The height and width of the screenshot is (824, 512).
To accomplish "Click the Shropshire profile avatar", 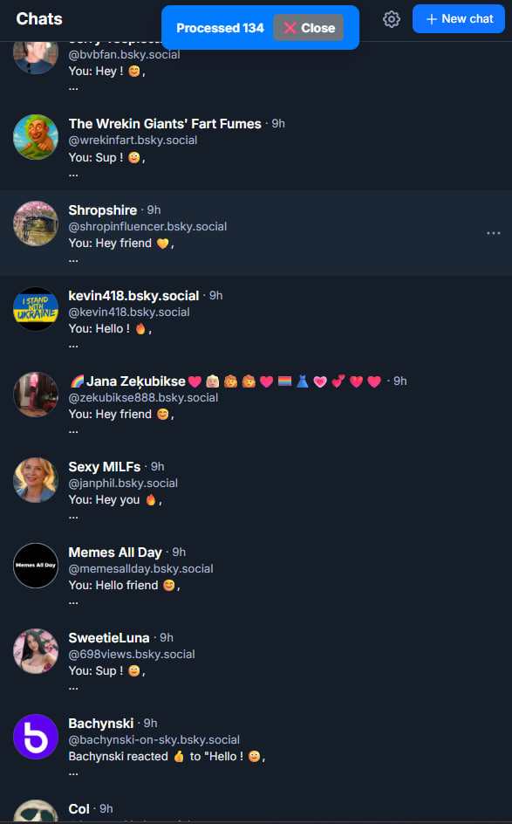I will pyautogui.click(x=36, y=223).
